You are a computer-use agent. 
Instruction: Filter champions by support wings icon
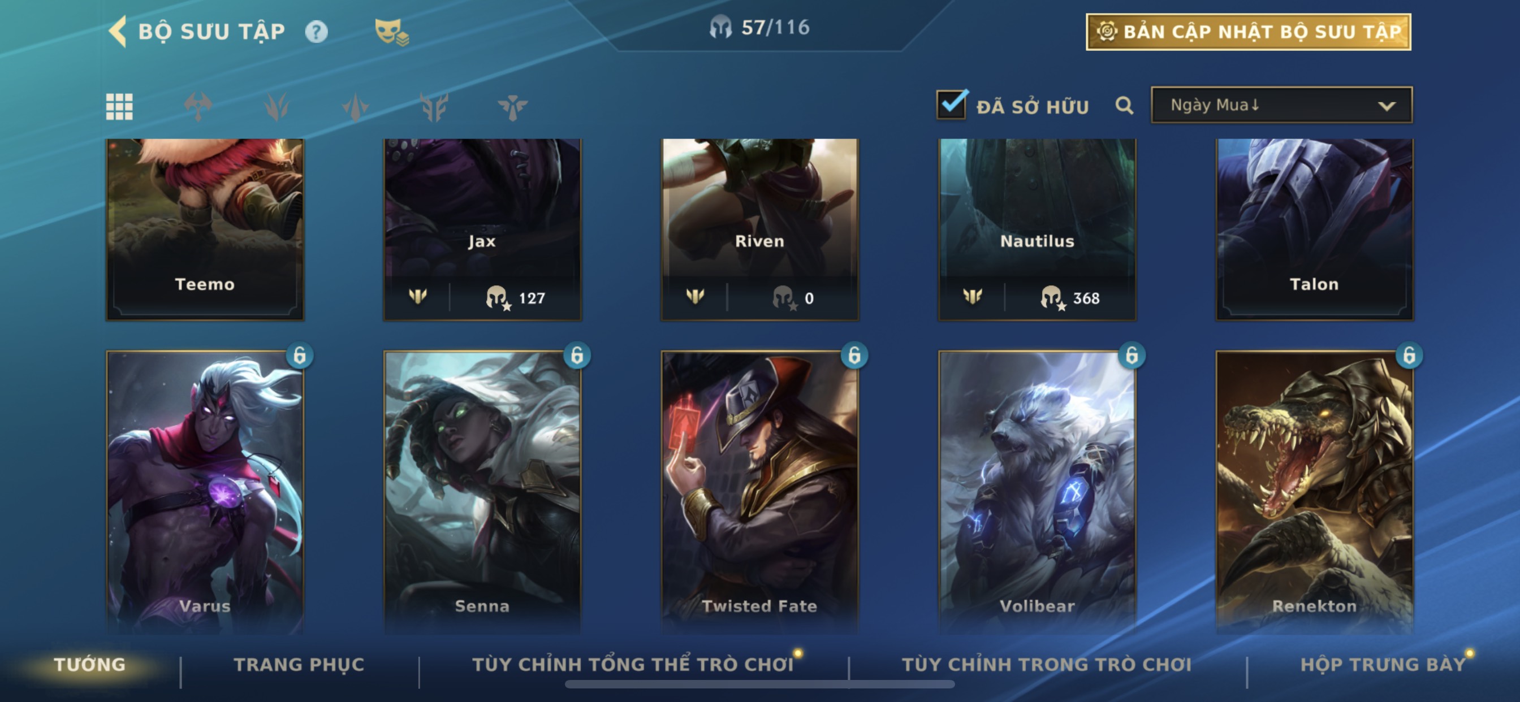coord(512,107)
